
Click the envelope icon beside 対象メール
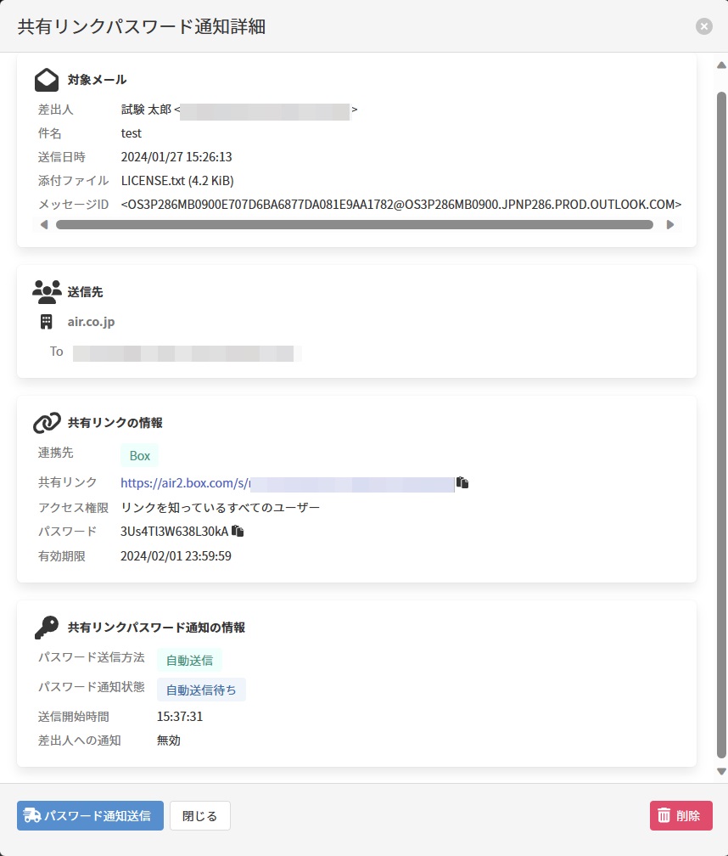tap(47, 80)
